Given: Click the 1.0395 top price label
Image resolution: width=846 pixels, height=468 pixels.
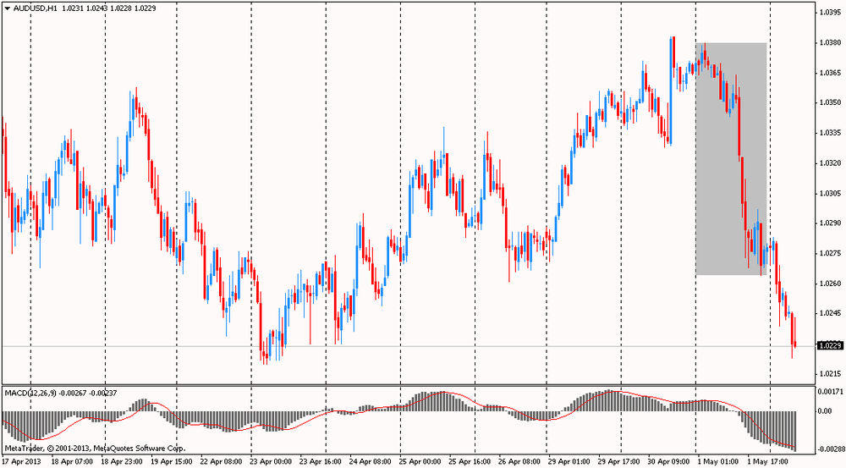Looking at the screenshot, I should pos(829,13).
